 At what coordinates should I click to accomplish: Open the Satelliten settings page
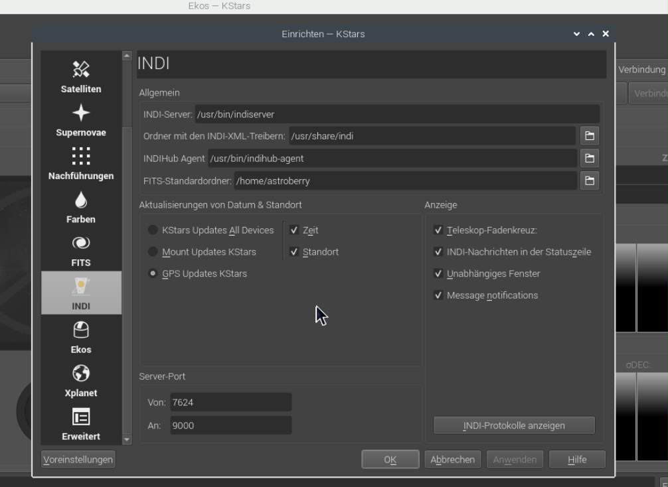point(81,76)
